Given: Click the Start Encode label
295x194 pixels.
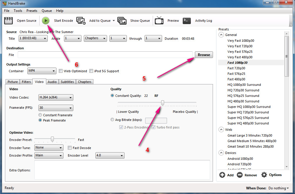Looking at the screenshot, I should 63,21.
